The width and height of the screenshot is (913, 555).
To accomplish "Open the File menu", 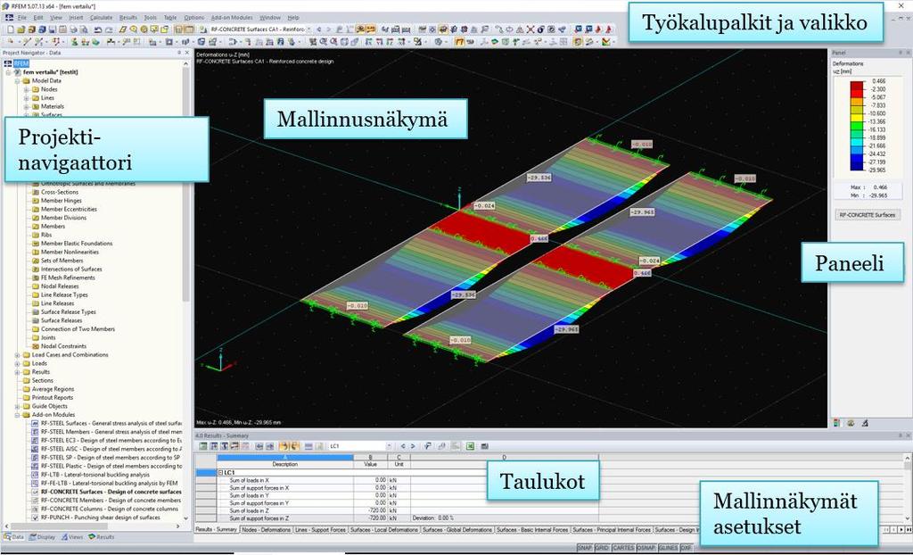I will [21, 18].
